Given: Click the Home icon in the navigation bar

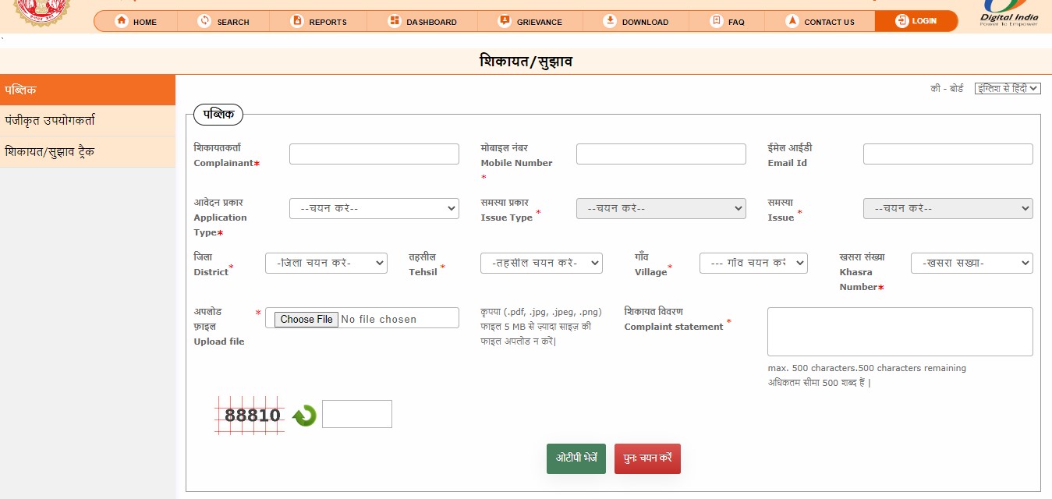Looking at the screenshot, I should pyautogui.click(x=122, y=21).
